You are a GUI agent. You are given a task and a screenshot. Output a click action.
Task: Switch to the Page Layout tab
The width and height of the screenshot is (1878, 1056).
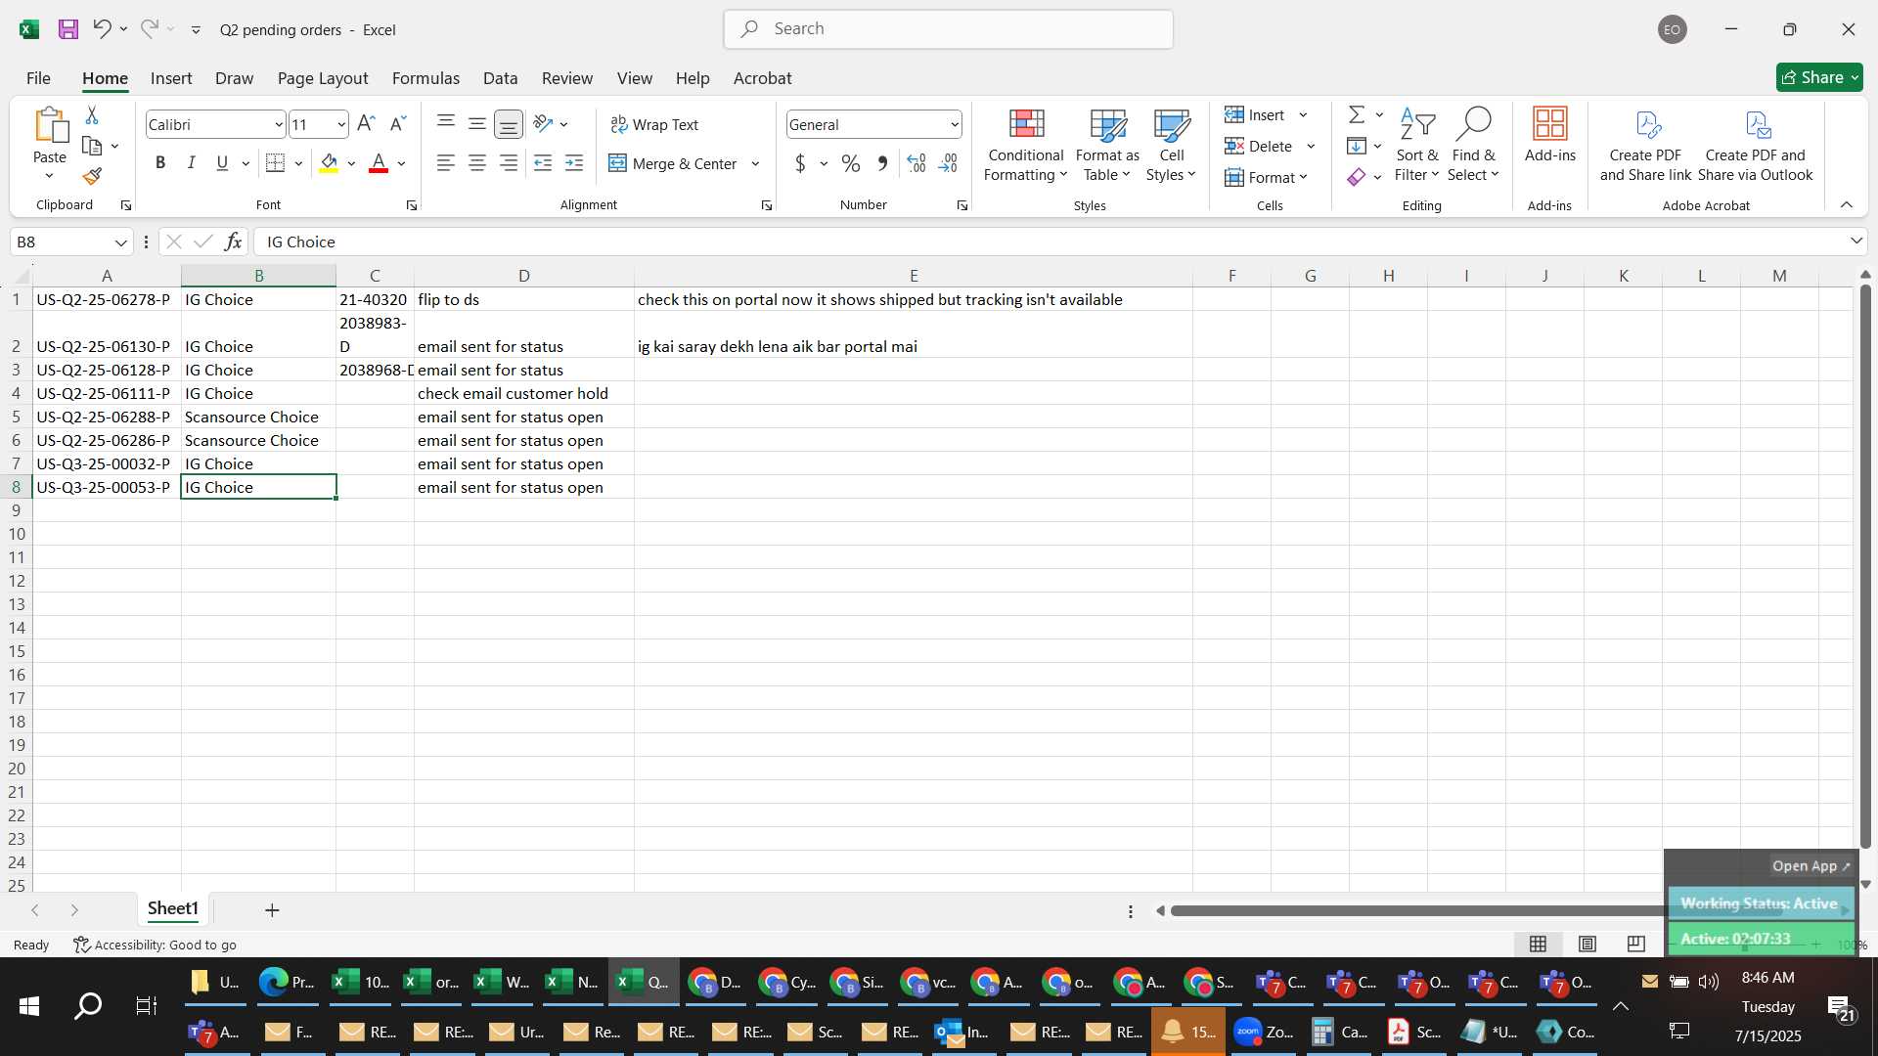click(x=323, y=78)
